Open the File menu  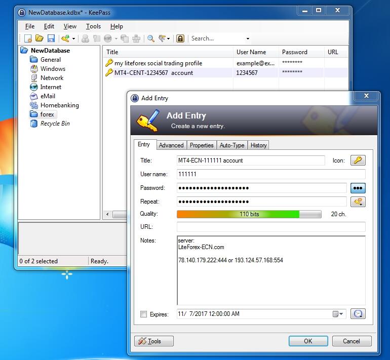[x=30, y=26]
